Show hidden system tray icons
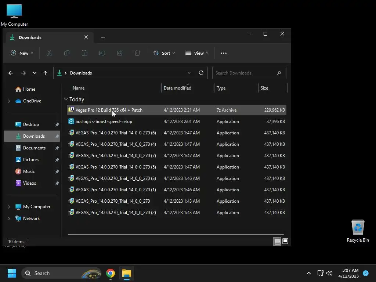This screenshot has height=282, width=376. click(309, 273)
